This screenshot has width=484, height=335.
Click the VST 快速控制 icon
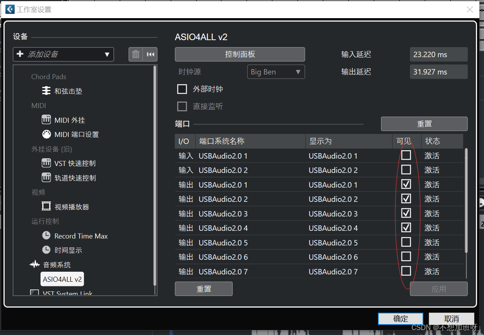46,163
